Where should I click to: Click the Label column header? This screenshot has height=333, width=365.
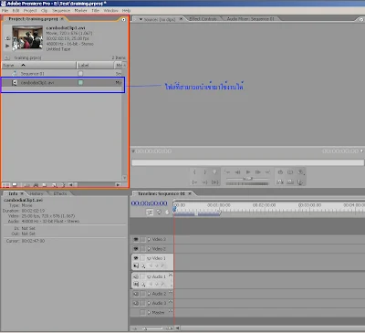[x=95, y=65]
